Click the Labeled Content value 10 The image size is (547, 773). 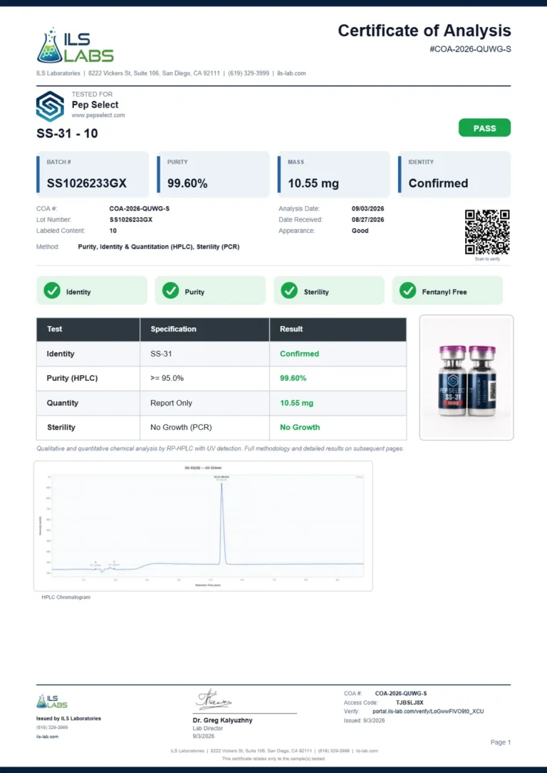pyautogui.click(x=113, y=231)
